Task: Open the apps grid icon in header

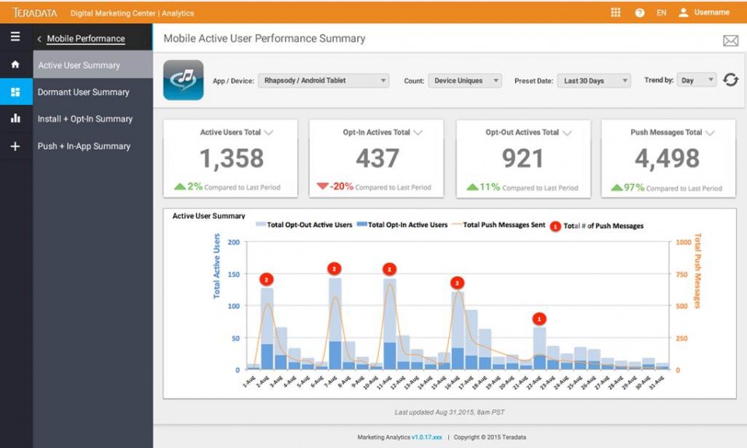Action: click(x=615, y=12)
